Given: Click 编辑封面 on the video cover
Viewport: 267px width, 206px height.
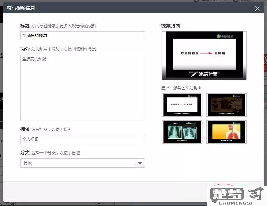Looking at the screenshot, I should (208, 74).
